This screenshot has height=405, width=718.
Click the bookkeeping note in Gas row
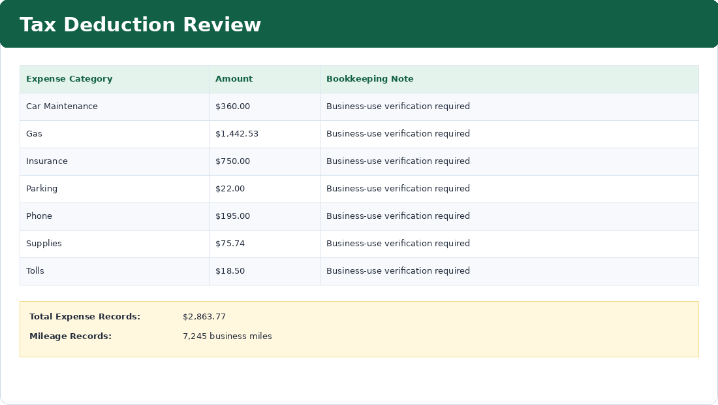[x=398, y=134]
